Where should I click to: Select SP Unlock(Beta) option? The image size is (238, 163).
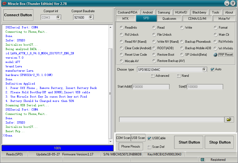193,55
